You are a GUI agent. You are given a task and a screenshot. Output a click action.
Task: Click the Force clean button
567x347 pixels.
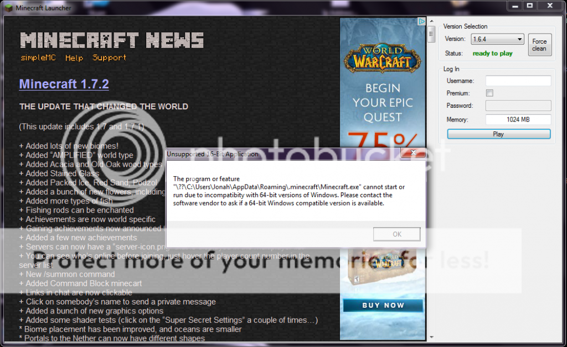539,45
